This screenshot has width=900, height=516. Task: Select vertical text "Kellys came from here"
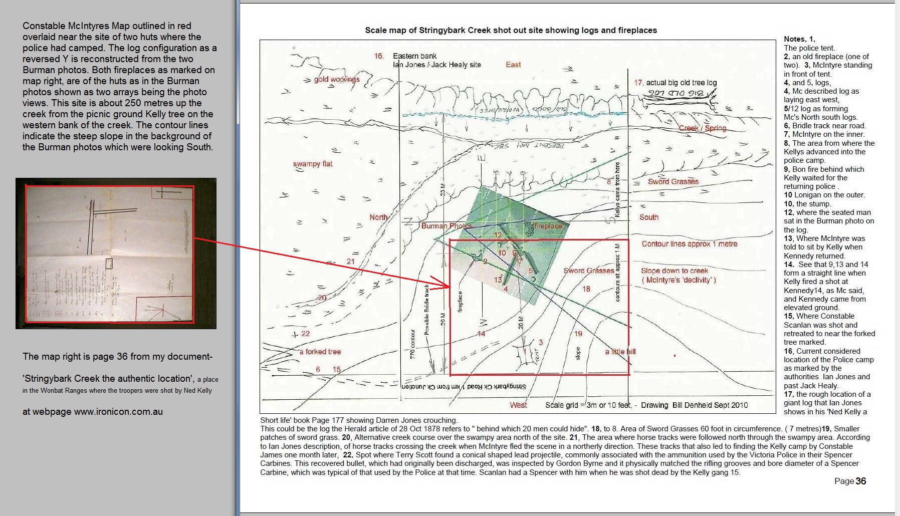pyautogui.click(x=617, y=189)
